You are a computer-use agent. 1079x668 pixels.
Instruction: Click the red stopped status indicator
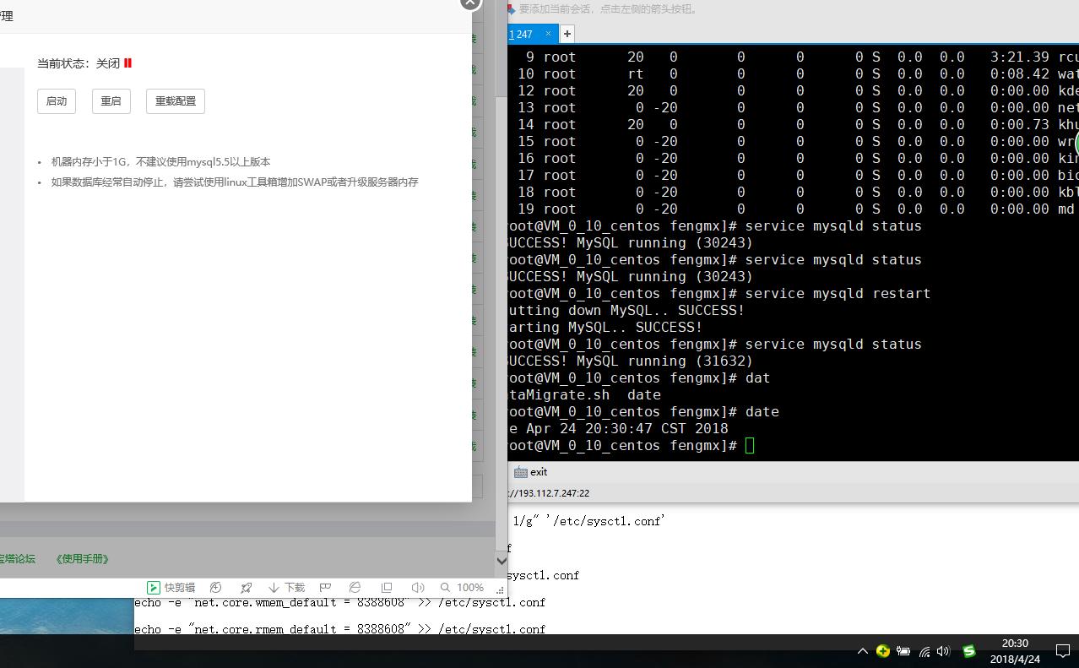click(x=127, y=63)
